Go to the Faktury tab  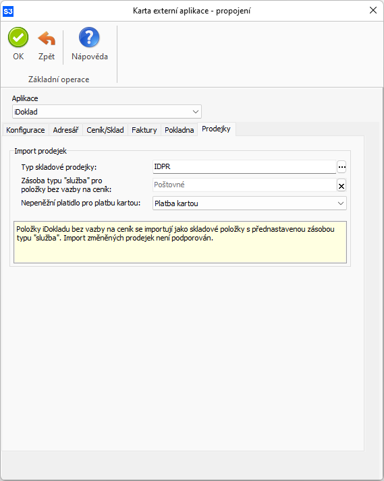(144, 130)
